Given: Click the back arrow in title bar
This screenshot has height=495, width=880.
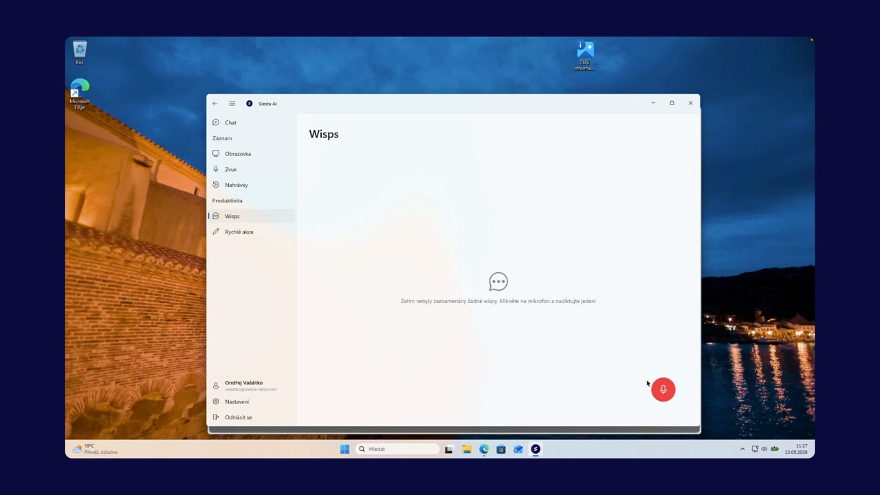Looking at the screenshot, I should (x=214, y=104).
